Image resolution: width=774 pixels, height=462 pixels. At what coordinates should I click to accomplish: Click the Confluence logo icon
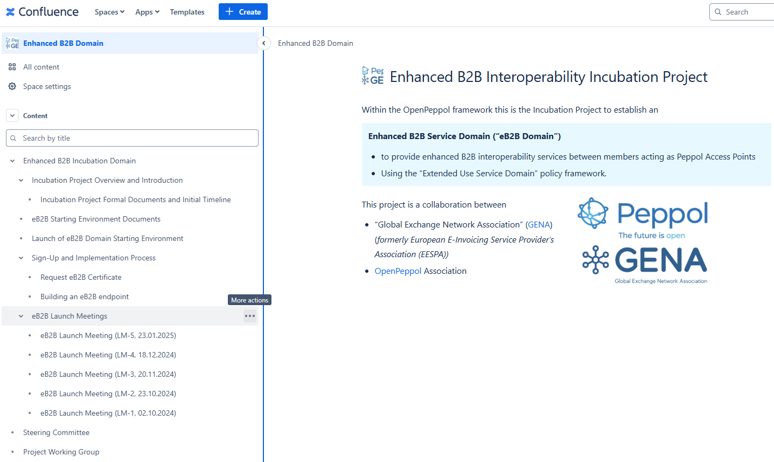pos(10,12)
